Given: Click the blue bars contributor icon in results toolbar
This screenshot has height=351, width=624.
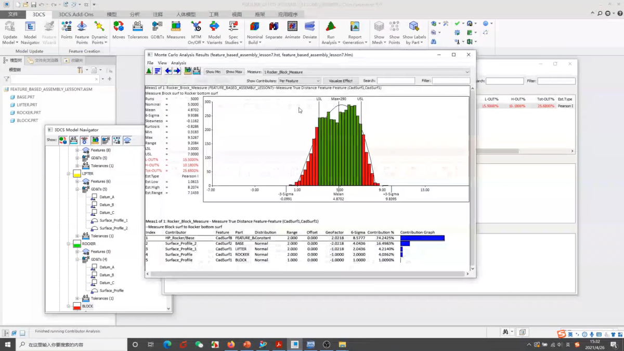Looking at the screenshot, I should click(x=158, y=71).
